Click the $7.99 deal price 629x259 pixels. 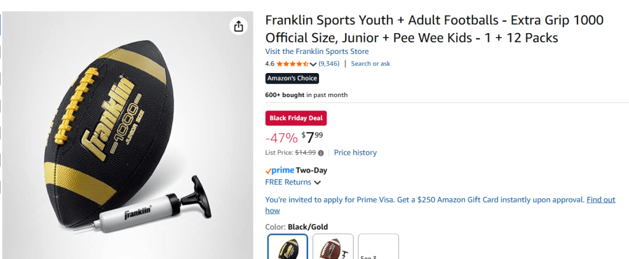pos(312,137)
